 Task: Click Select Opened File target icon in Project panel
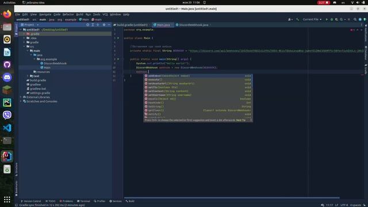point(87,25)
